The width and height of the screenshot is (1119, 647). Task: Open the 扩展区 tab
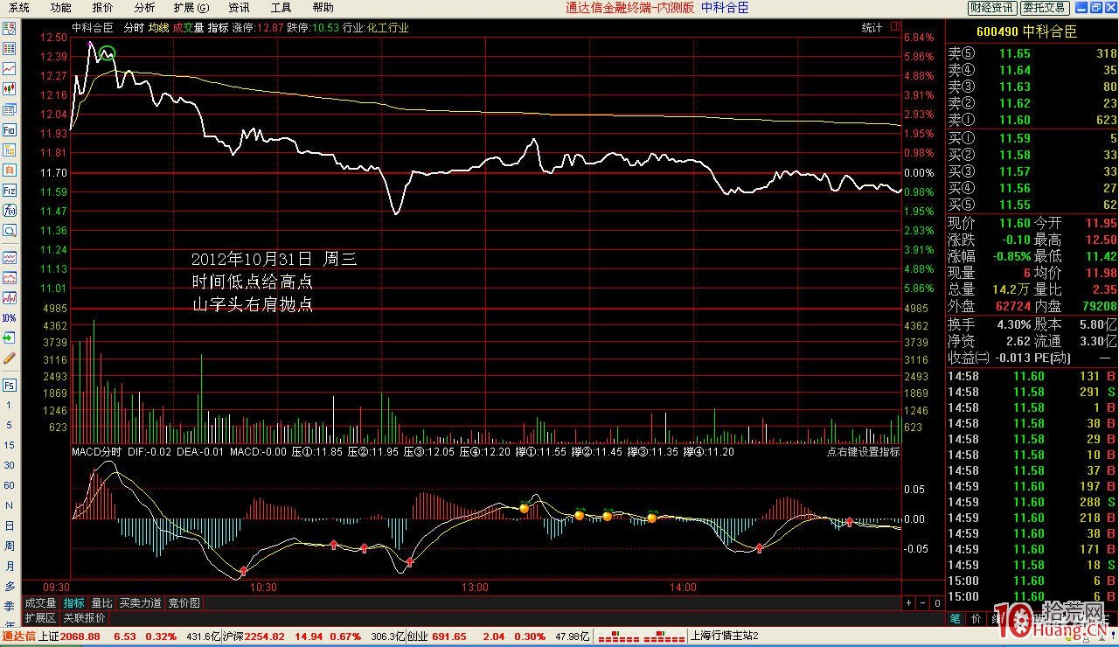point(40,617)
